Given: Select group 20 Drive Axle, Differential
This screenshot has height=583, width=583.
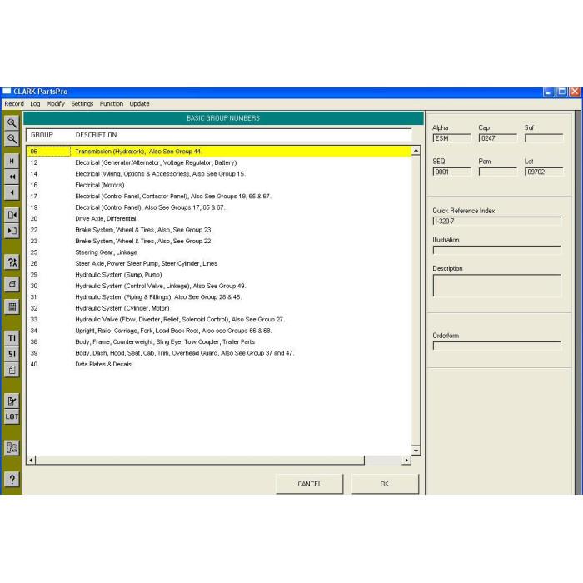Looking at the screenshot, I should click(x=219, y=218).
